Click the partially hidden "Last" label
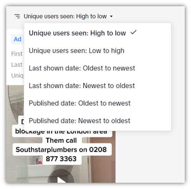 (17, 65)
